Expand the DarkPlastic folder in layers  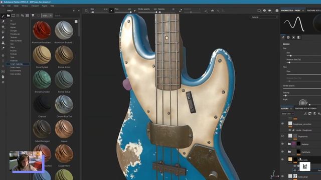(x=289, y=151)
